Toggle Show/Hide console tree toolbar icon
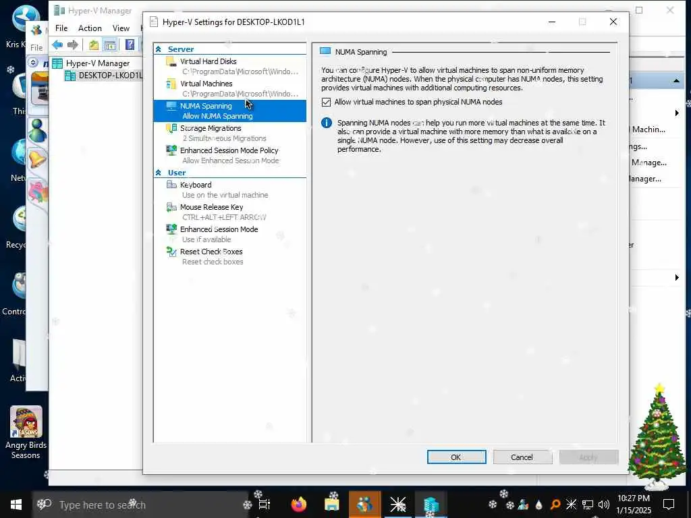The width and height of the screenshot is (691, 518). click(110, 45)
